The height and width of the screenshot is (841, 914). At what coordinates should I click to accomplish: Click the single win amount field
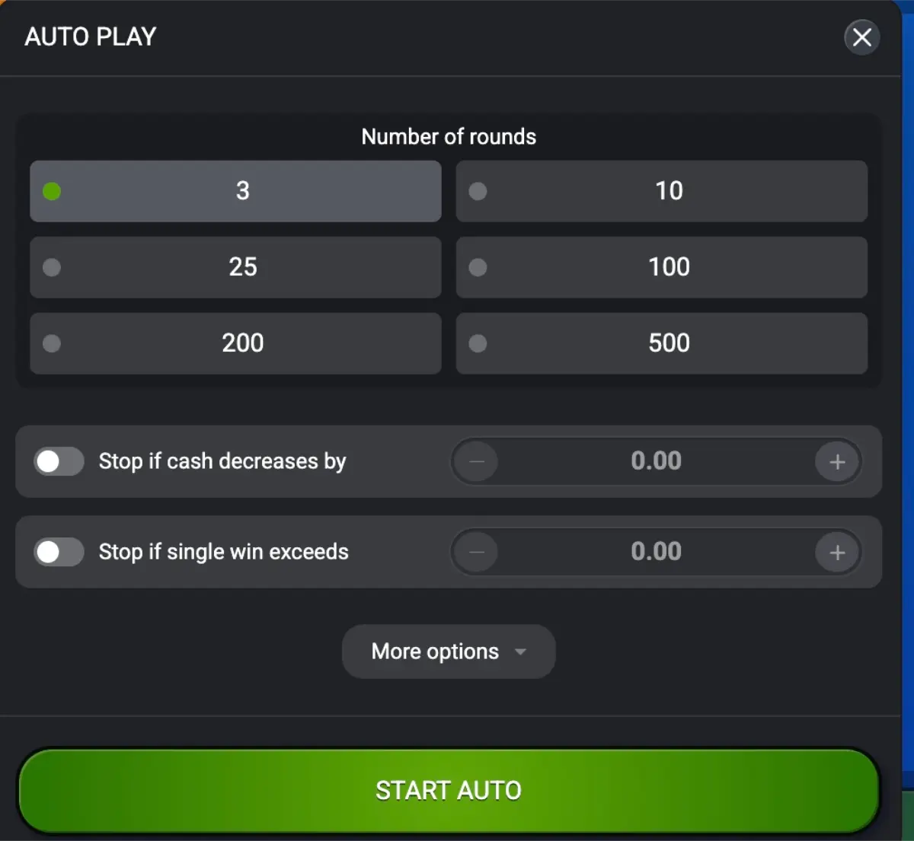click(656, 552)
